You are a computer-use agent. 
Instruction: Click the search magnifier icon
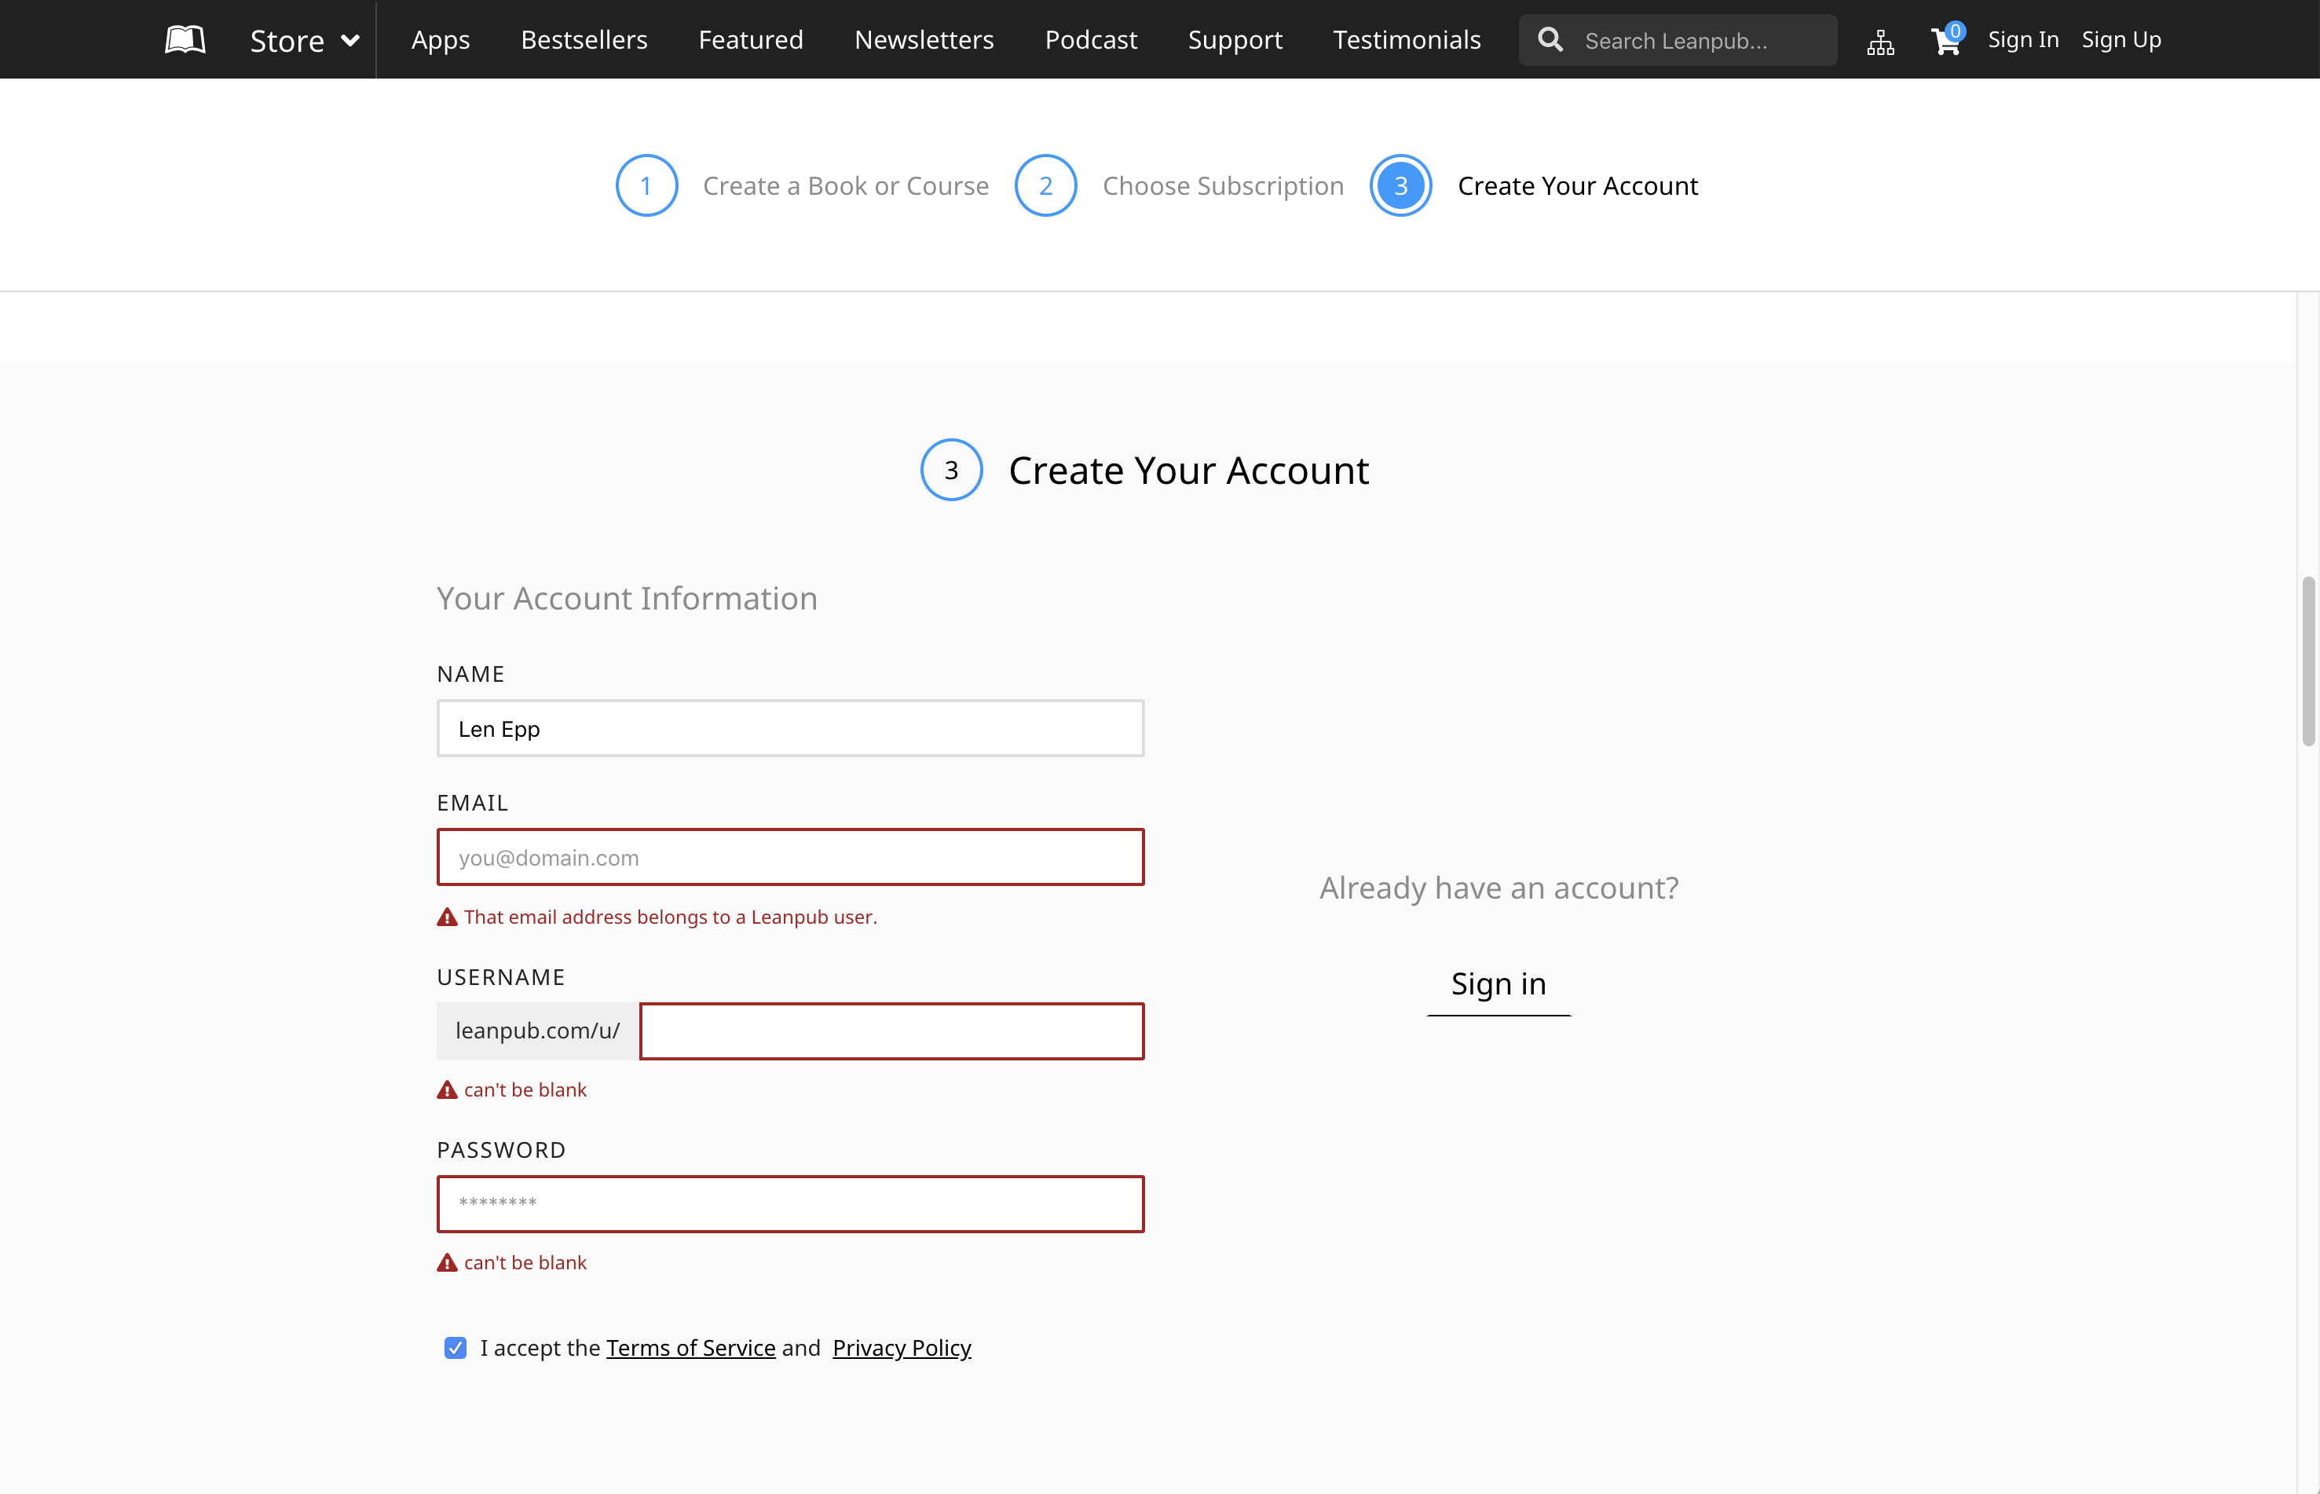point(1551,40)
